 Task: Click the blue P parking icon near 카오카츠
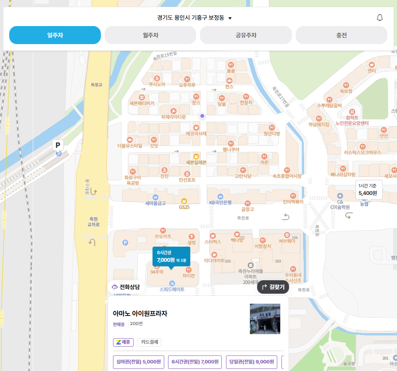click(x=125, y=242)
